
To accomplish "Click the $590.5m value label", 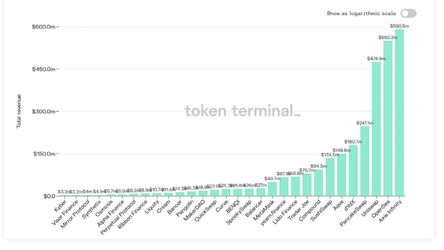I will (399, 26).
